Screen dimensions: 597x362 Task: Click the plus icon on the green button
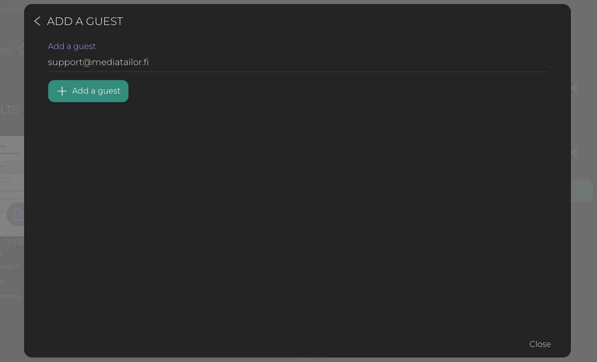click(x=62, y=91)
